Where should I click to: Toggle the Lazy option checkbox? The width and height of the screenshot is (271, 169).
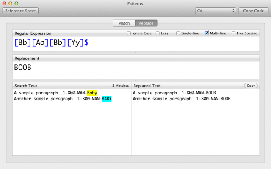(x=158, y=33)
